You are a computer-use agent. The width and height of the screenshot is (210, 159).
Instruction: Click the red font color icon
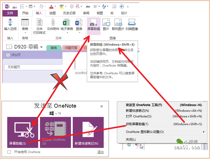point(51,6)
